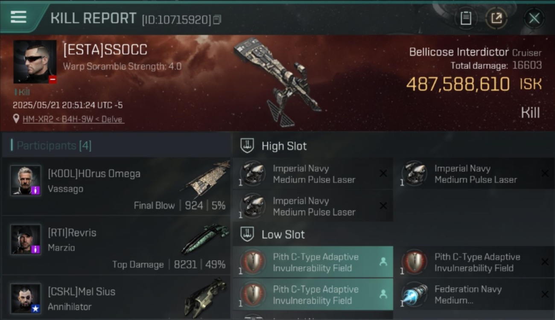Click person icon on first Pith C-Type field
The image size is (555, 320).
383,262
